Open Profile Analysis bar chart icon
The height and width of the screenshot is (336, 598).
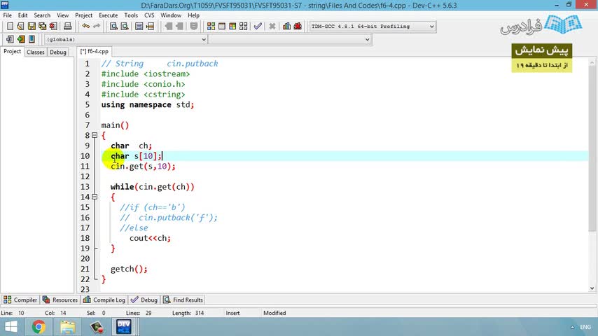287,27
